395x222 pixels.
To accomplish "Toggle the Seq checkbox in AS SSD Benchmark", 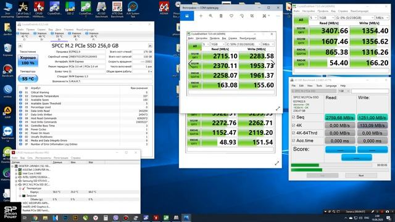I will pyautogui.click(x=294, y=117).
